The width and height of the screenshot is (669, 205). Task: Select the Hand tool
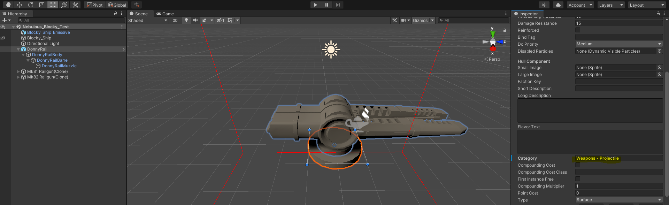pos(8,5)
